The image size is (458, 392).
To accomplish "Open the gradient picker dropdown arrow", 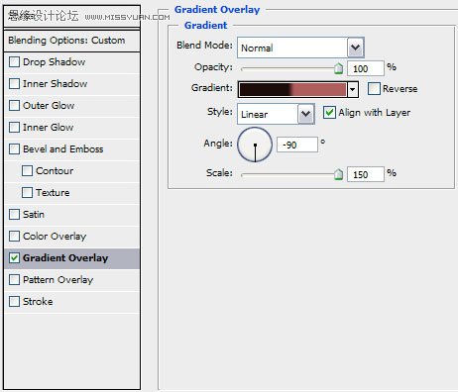I will [353, 89].
